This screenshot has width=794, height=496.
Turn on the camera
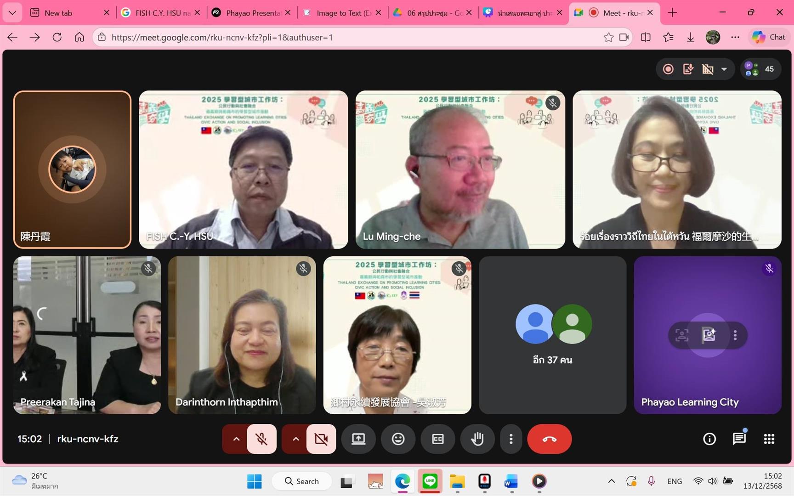point(321,439)
